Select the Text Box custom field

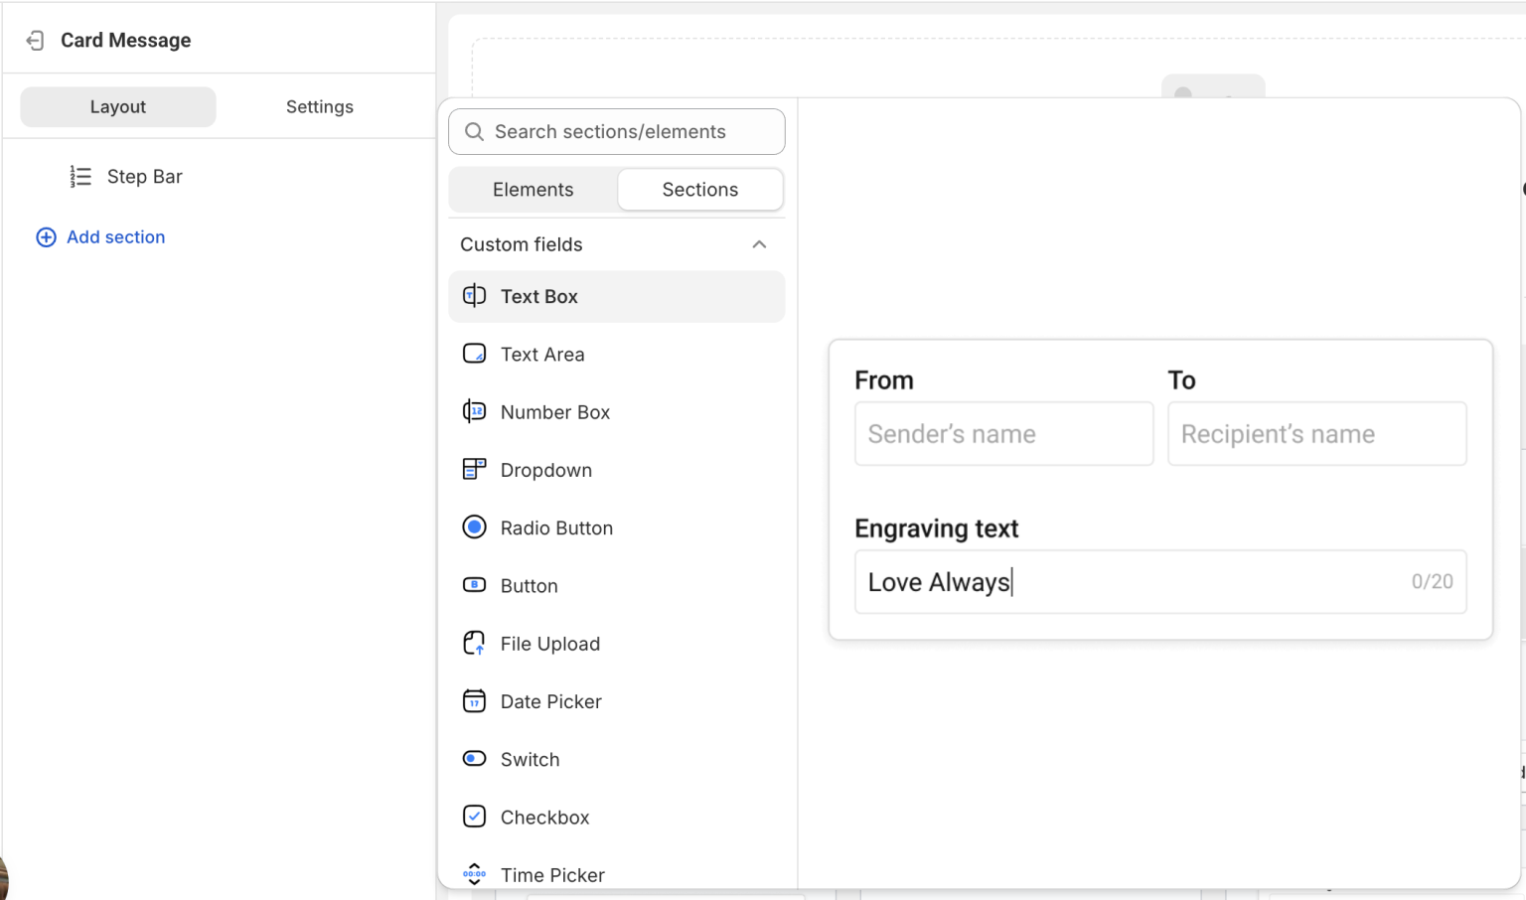tap(539, 296)
